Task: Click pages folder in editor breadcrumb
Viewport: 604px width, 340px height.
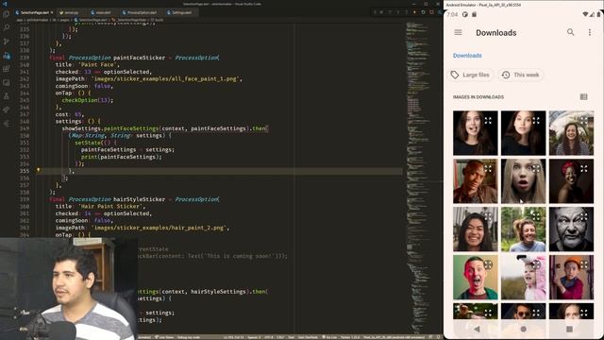Action: point(65,20)
